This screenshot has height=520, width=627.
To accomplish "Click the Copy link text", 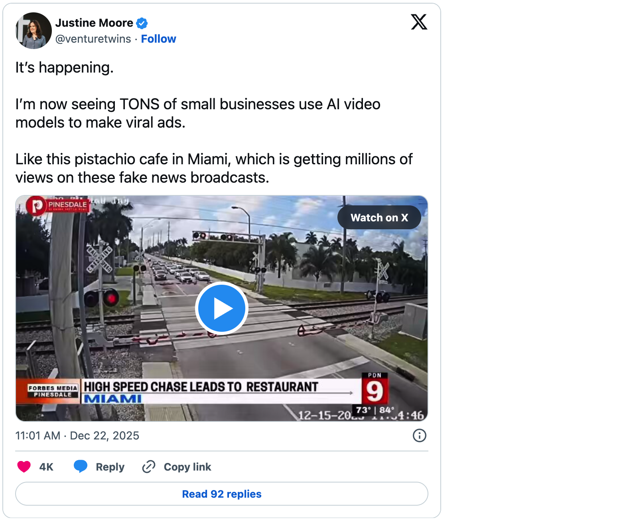I will click(187, 467).
